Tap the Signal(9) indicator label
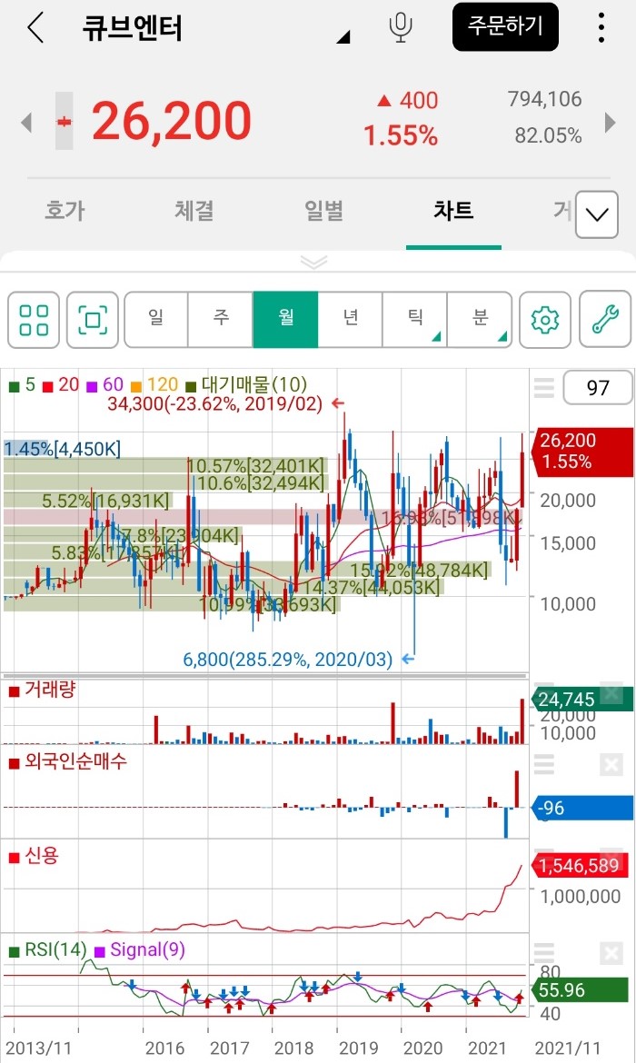This screenshot has height=1063, width=636. click(140, 949)
